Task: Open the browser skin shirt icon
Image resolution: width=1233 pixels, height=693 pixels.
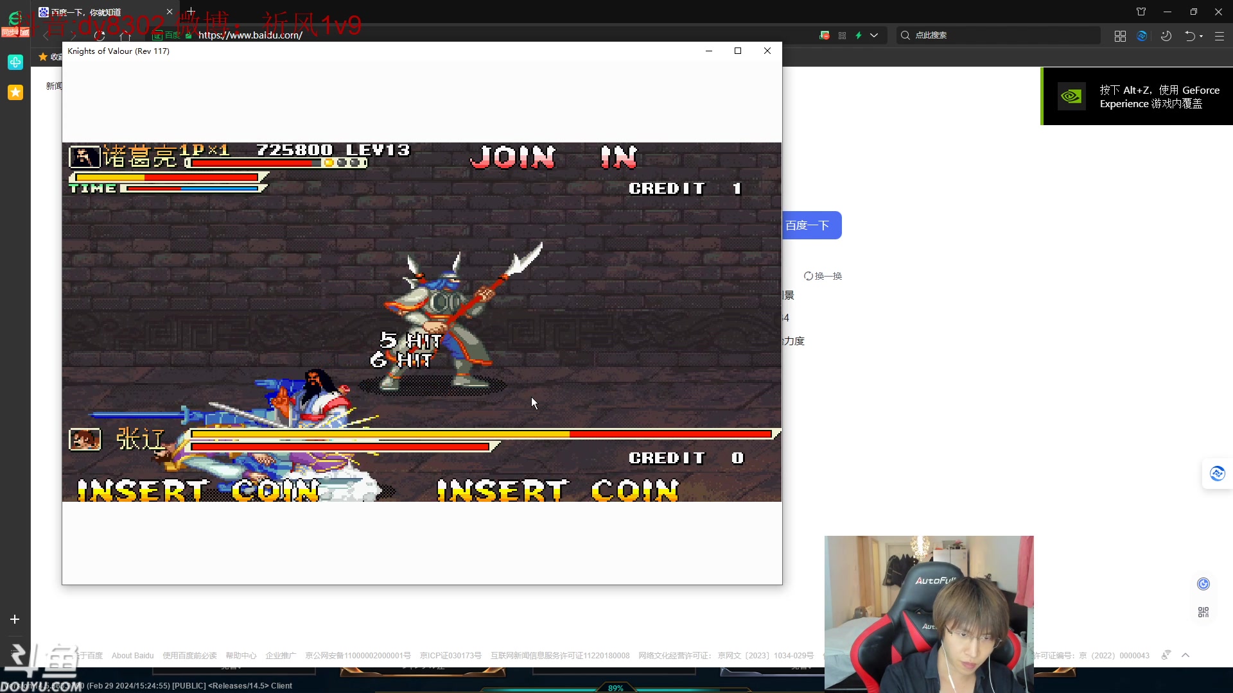Action: (1141, 12)
